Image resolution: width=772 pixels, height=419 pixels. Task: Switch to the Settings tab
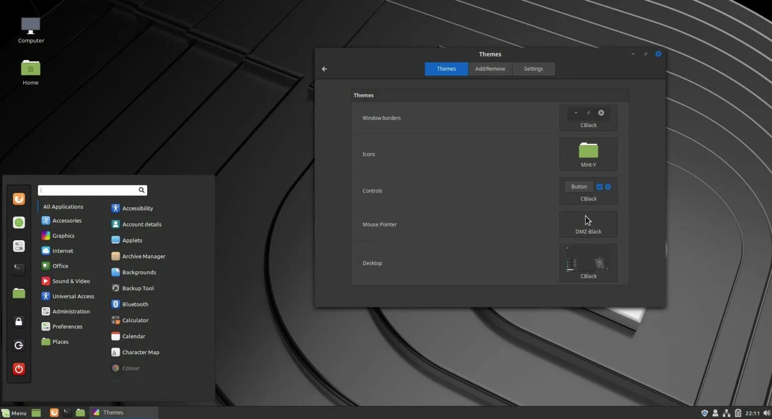(533, 69)
